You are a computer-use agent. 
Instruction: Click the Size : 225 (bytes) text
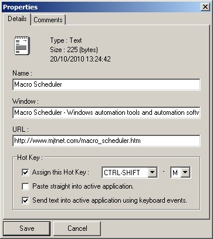(x=74, y=50)
